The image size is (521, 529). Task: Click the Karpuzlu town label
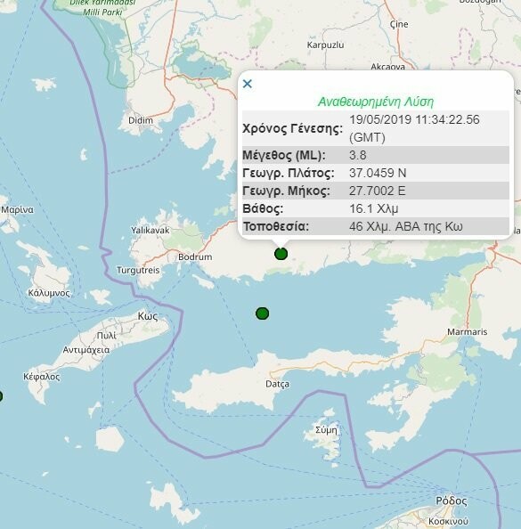tap(325, 45)
